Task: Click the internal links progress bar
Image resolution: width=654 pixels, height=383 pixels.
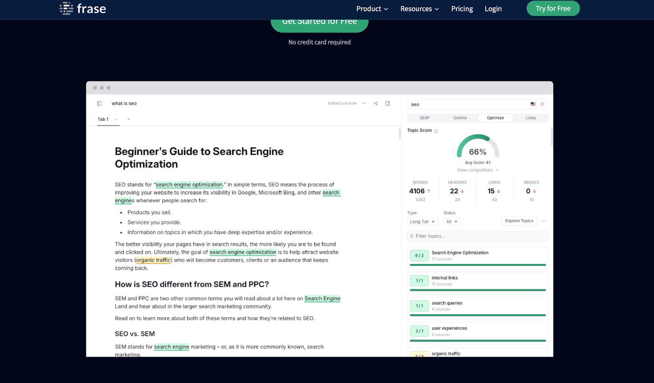Action: pyautogui.click(x=478, y=290)
